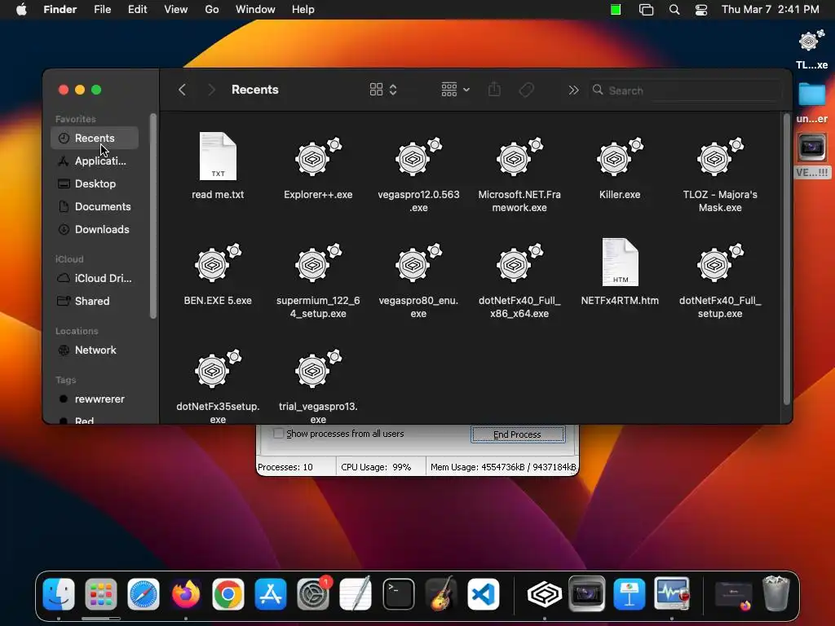Open Launchpad from the Dock

point(100,593)
